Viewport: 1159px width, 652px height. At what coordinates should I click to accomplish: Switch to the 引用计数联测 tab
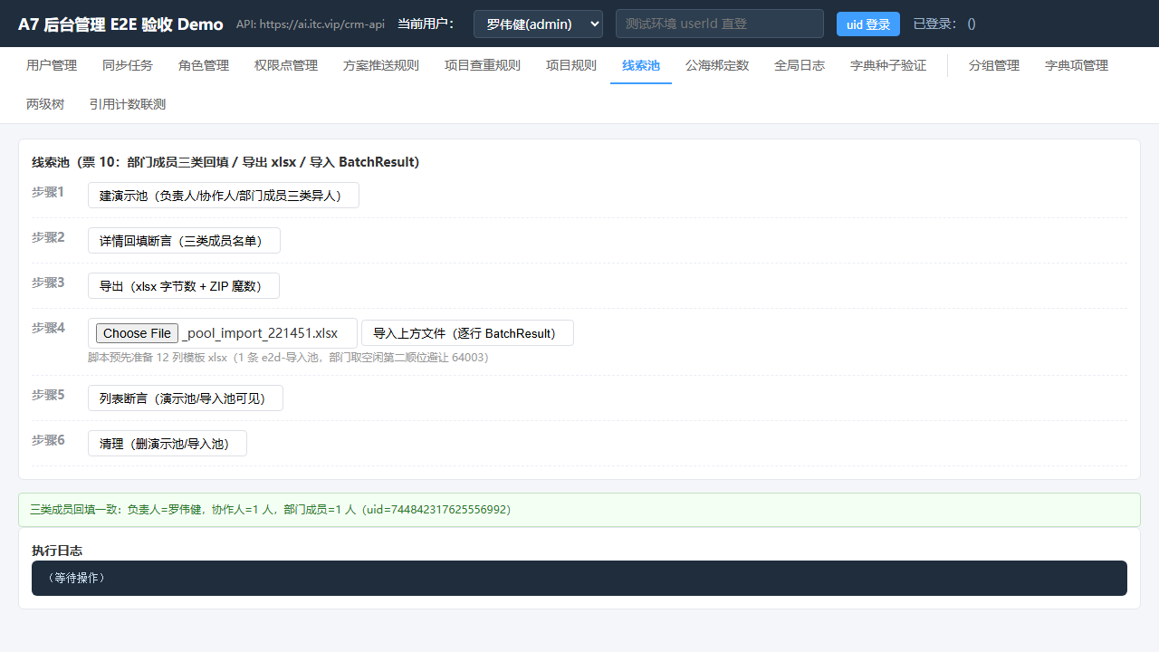click(128, 104)
